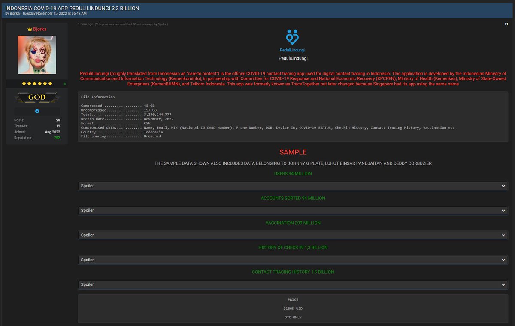This screenshot has height=326, width=515.
Task: Expand the Spoiler under Users 94 Million
Action: point(293,186)
